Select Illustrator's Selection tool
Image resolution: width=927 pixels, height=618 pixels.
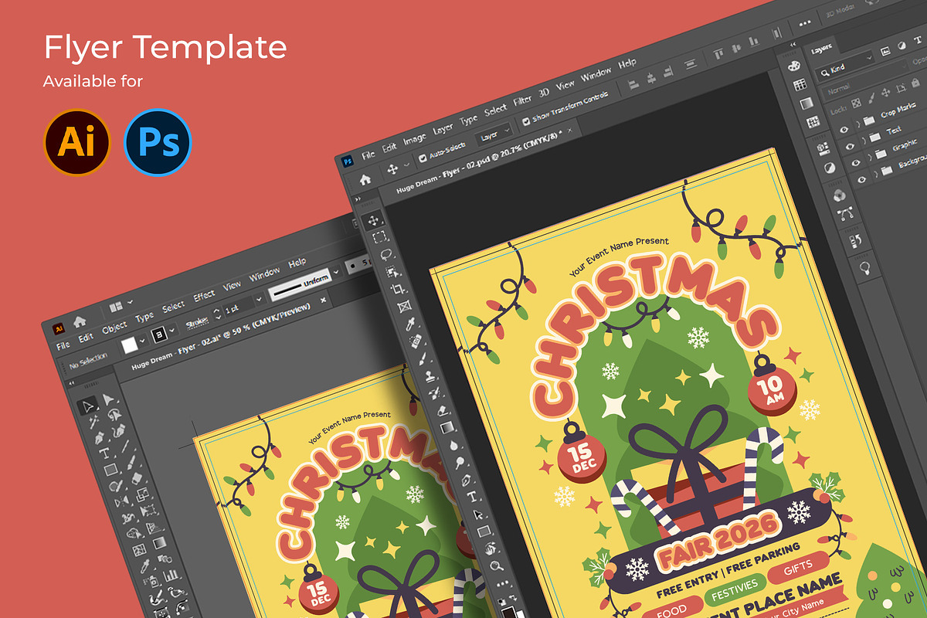coord(88,406)
